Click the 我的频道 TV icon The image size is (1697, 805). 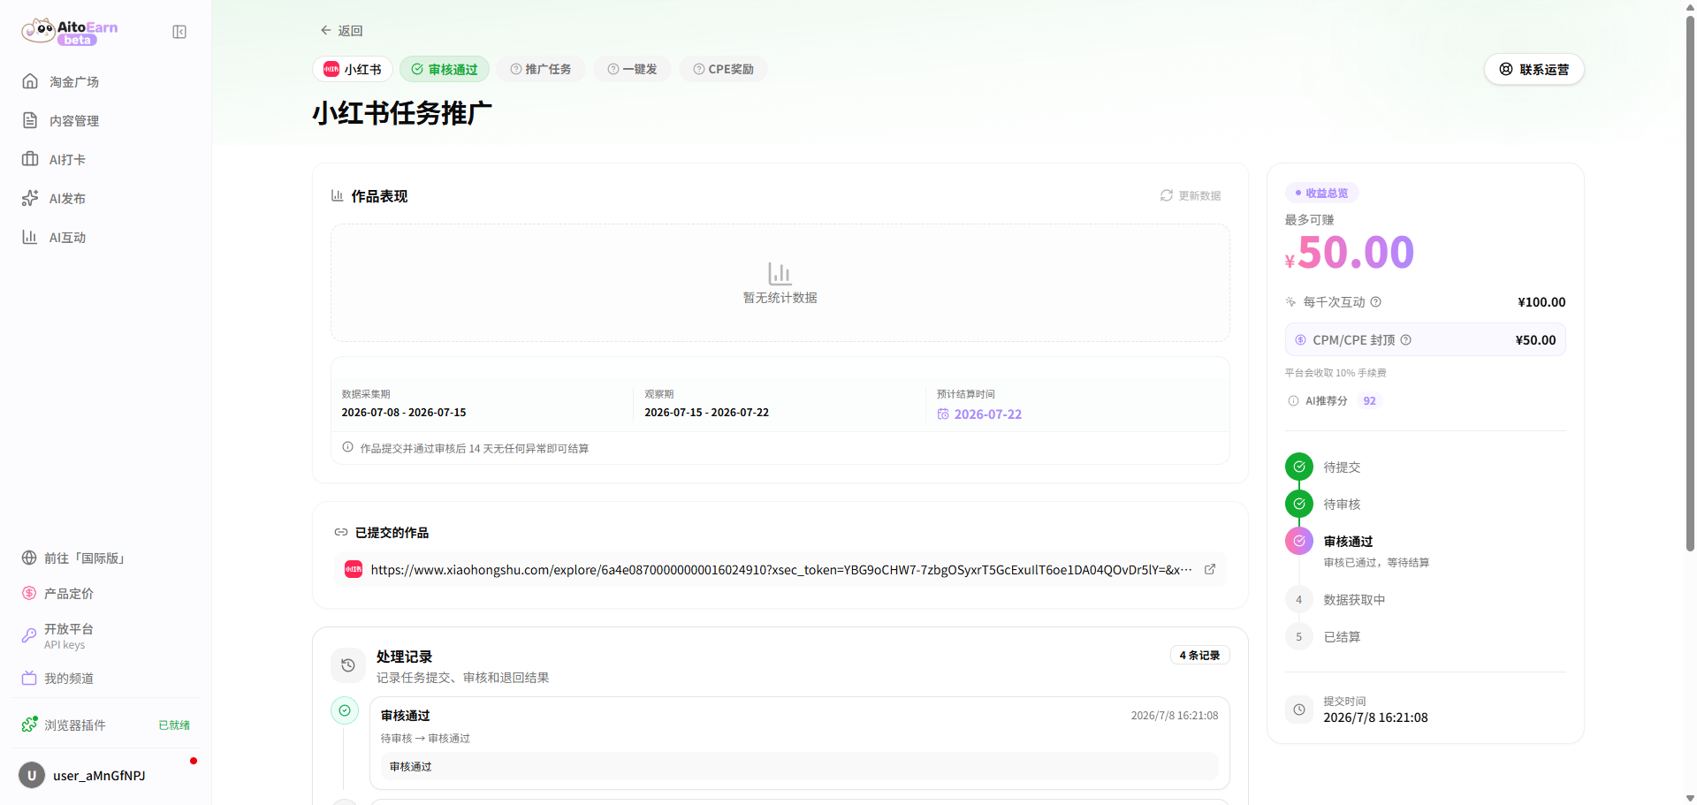click(29, 678)
